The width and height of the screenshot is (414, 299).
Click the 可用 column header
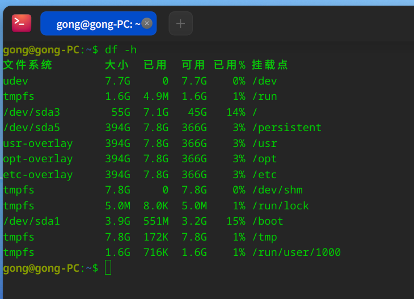193,65
